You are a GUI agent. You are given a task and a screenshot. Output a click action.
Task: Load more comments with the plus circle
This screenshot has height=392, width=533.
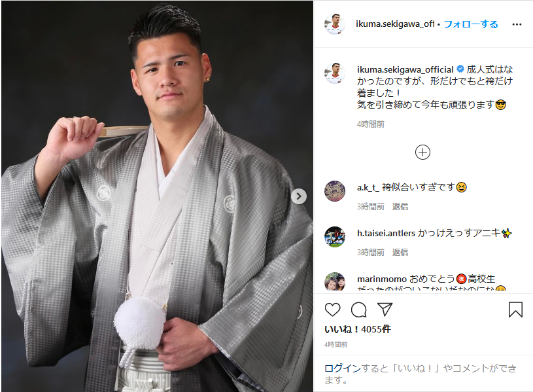422,152
